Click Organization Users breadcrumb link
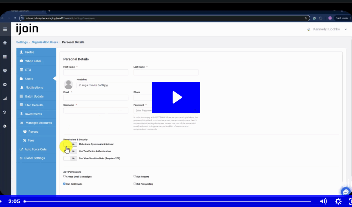This screenshot has width=352, height=207. tap(45, 42)
